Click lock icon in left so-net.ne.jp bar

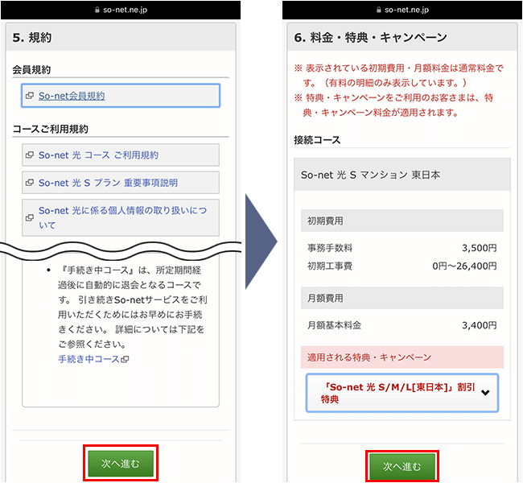click(97, 10)
